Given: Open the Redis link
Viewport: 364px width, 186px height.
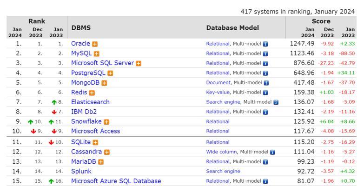Looking at the screenshot, I should (79, 93).
